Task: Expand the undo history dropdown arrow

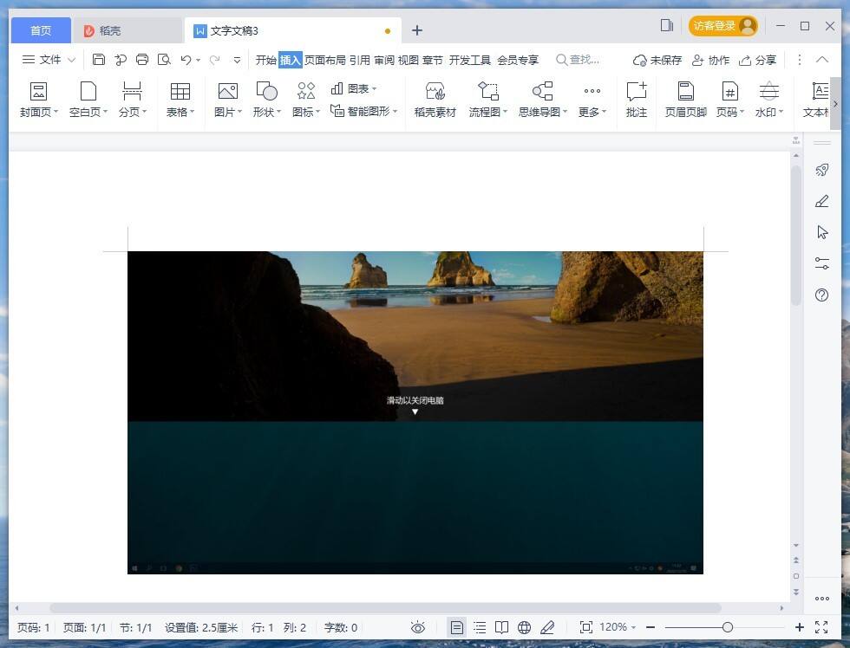Action: pyautogui.click(x=199, y=60)
